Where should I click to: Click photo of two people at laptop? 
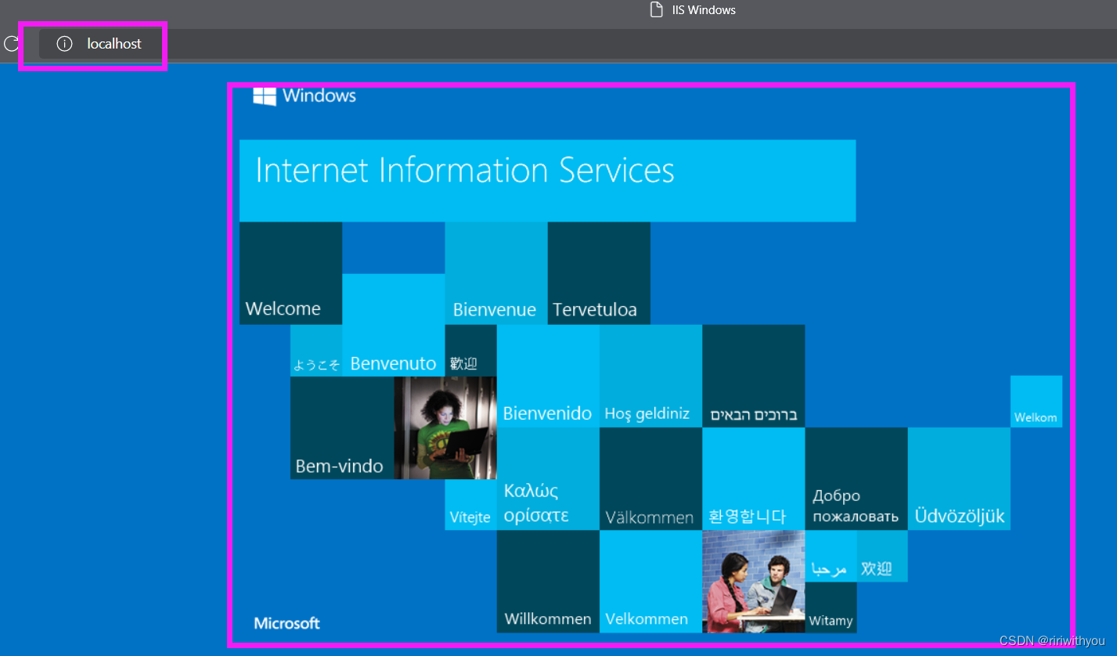754,581
